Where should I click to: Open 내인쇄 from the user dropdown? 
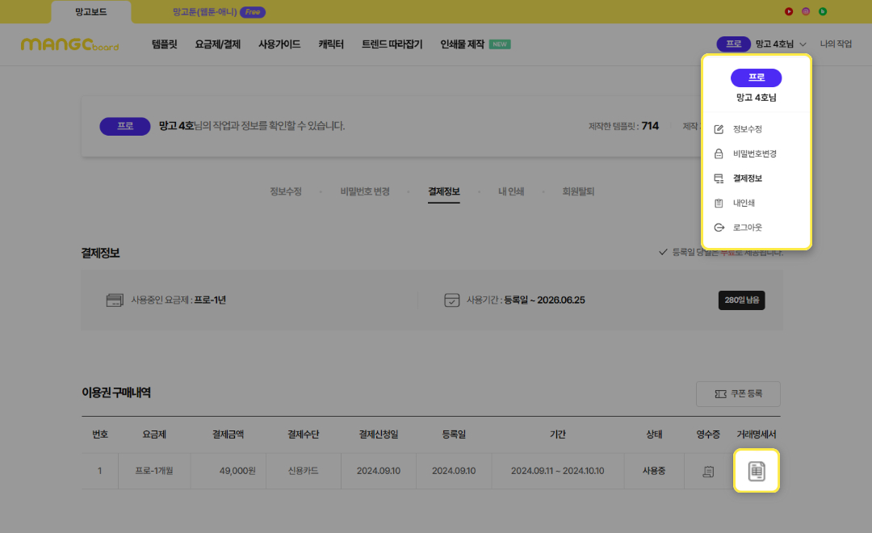coord(744,204)
